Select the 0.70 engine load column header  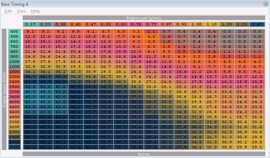pos(136,24)
